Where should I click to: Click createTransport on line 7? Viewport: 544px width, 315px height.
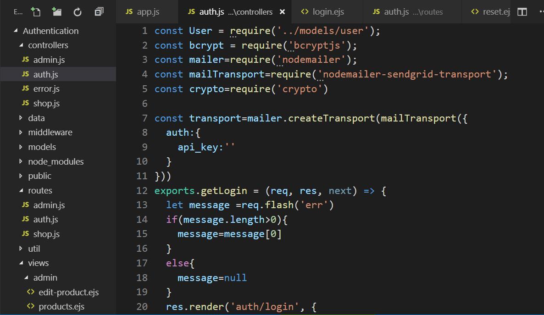click(331, 118)
